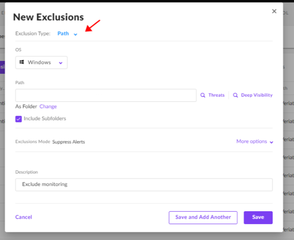The width and height of the screenshot is (294, 240).
Task: Open the Windows OS dropdown
Action: (x=41, y=62)
